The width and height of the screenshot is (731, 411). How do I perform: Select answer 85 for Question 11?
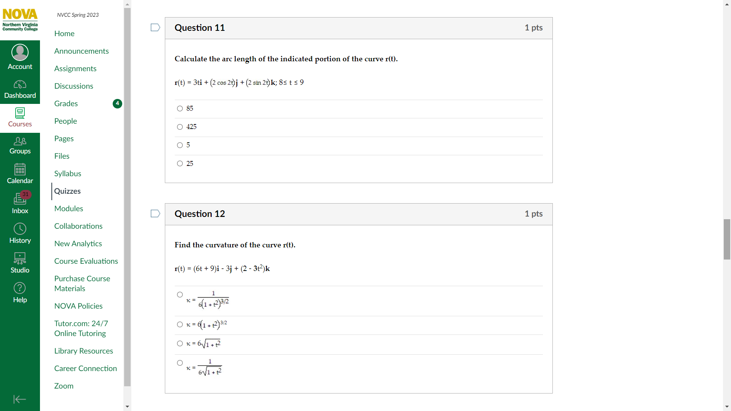point(179,108)
